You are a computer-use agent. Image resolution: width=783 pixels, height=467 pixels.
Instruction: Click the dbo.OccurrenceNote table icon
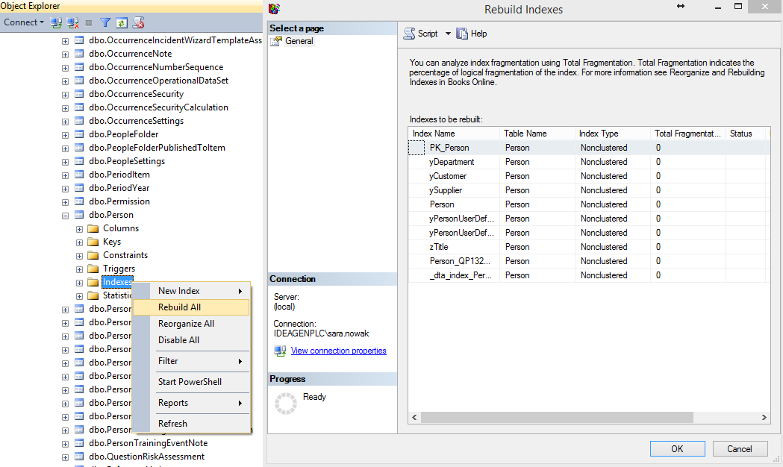(x=79, y=54)
